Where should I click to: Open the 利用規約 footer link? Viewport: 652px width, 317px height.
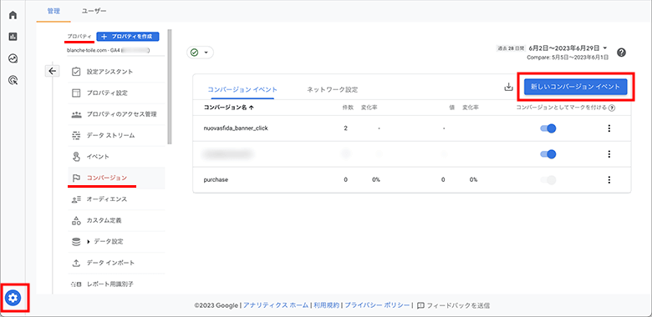[327, 305]
